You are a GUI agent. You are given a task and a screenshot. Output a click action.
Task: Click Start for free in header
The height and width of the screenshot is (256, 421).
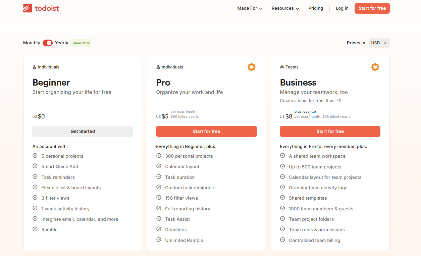click(x=372, y=8)
